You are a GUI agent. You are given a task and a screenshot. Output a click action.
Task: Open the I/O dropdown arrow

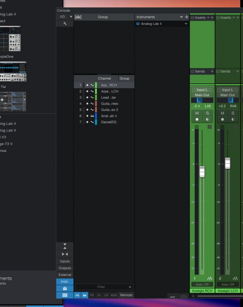71,17
